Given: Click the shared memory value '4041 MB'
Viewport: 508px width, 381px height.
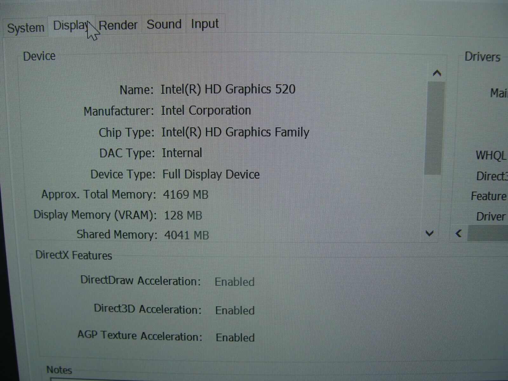Looking at the screenshot, I should tap(187, 235).
